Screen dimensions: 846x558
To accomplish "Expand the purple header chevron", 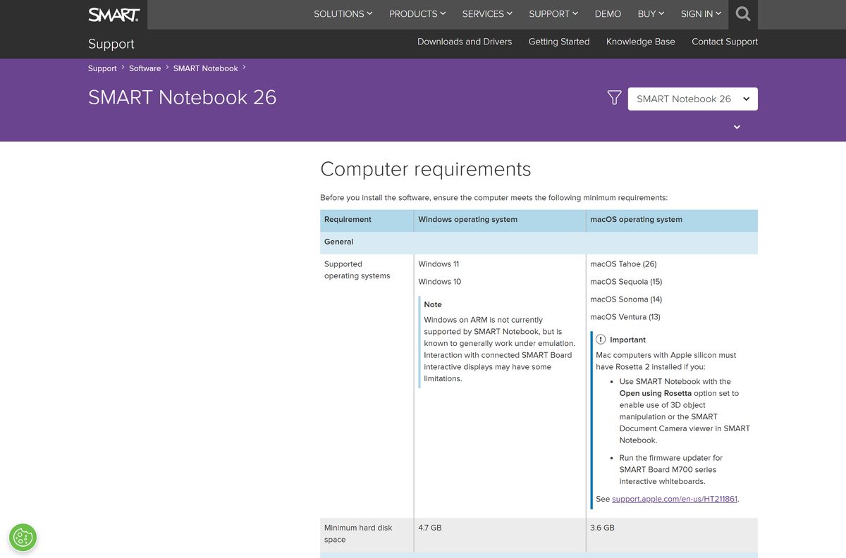I will pos(737,128).
